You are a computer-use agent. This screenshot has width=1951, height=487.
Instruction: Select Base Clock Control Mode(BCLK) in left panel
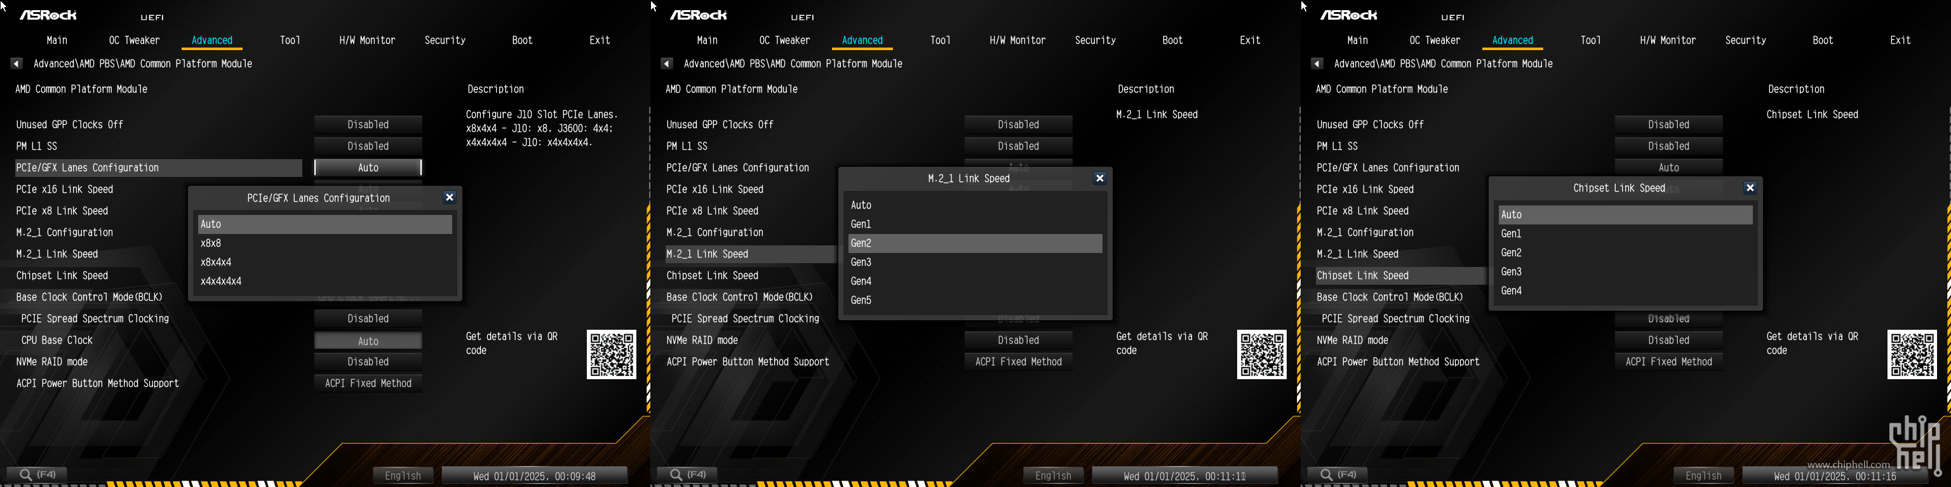tap(90, 297)
